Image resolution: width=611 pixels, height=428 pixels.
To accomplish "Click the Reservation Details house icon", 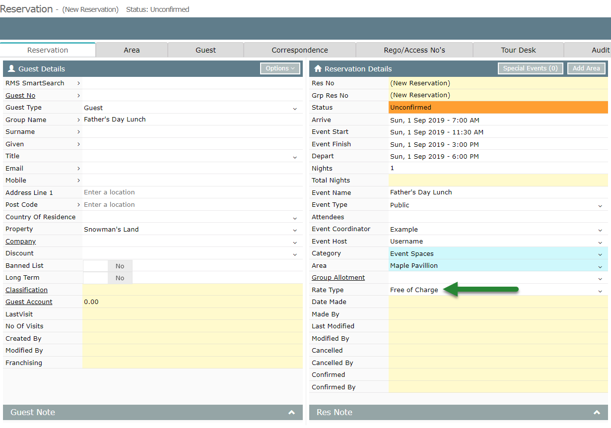I will click(x=318, y=69).
